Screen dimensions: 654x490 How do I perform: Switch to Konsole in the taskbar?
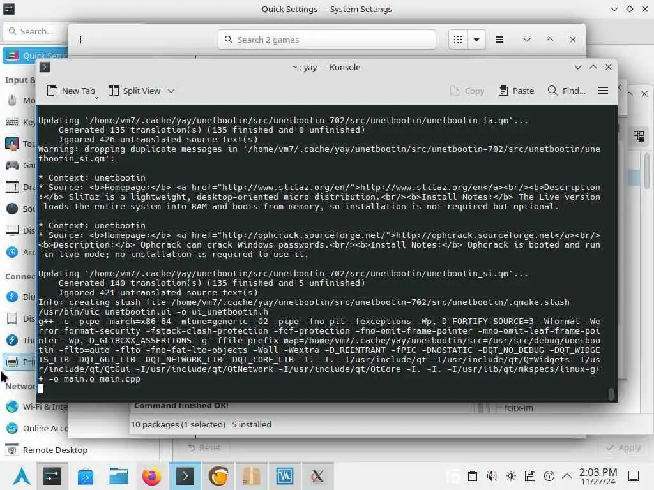185,476
